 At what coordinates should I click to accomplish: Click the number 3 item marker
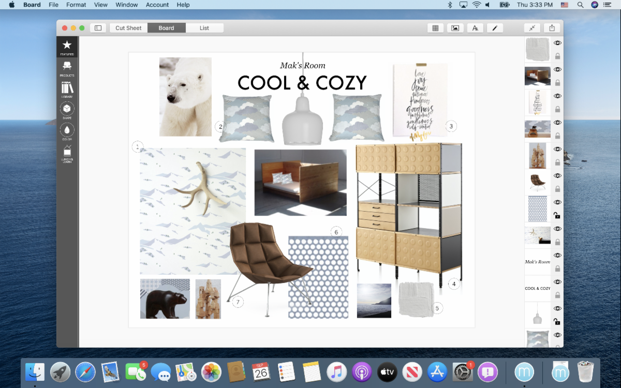(x=451, y=126)
